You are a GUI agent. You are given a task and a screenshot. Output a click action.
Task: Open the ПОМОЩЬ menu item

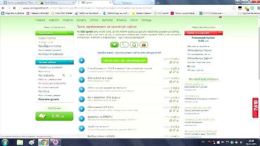[146, 20]
